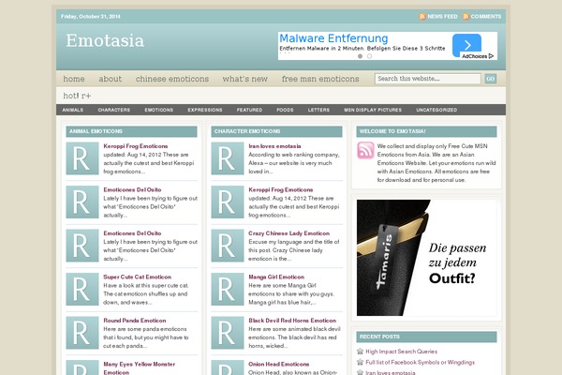562x375 pixels.
Task: Click star icon beside Facebook Symbols post
Action: click(x=361, y=362)
